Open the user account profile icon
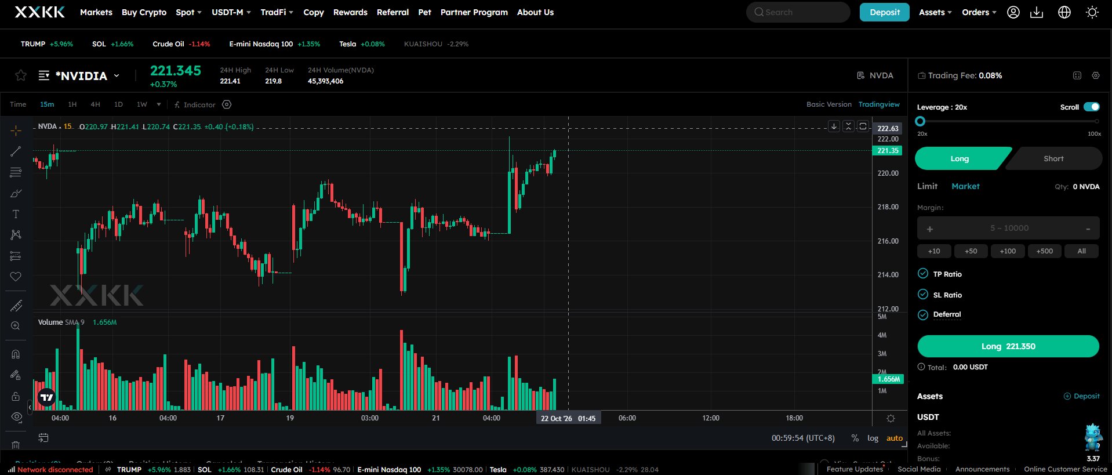Screen dimensions: 1112x475 coord(1013,12)
